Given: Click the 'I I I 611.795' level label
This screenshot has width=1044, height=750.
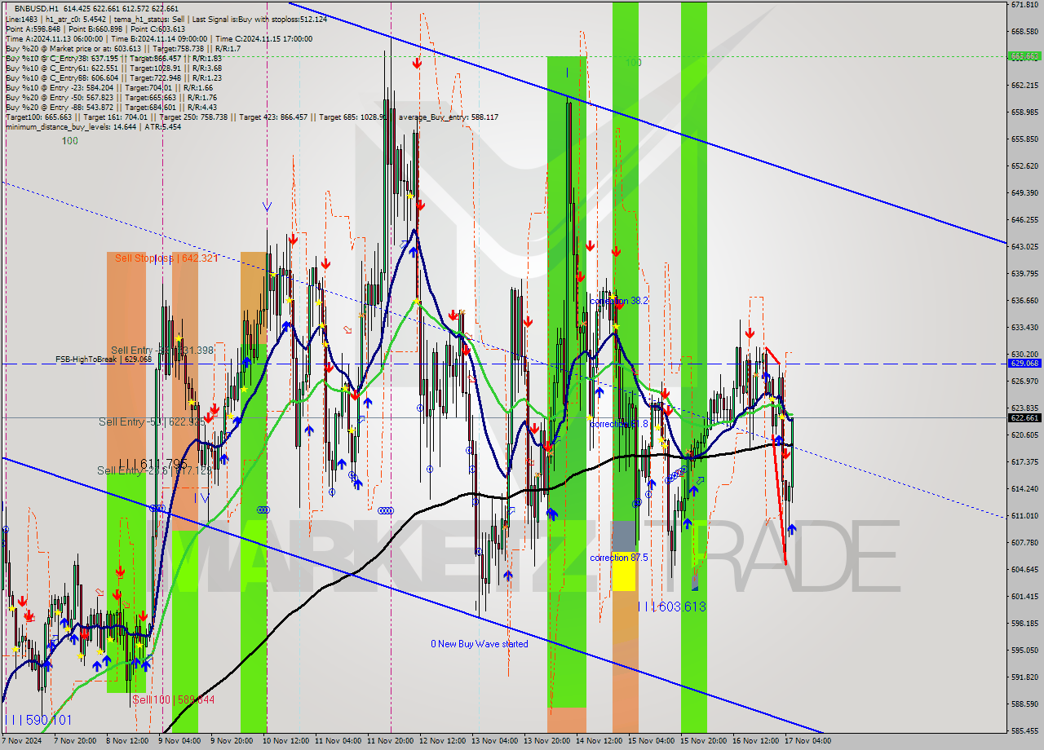Looking at the screenshot, I should tap(153, 463).
